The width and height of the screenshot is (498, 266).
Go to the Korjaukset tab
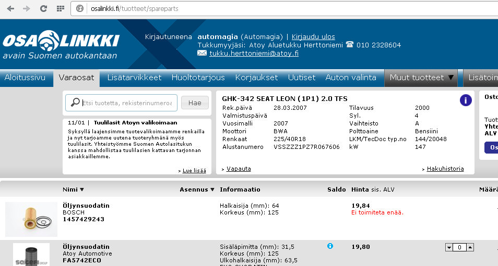coord(256,78)
